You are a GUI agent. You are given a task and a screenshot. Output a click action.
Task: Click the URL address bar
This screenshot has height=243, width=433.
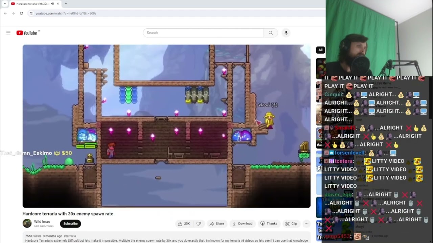(176, 13)
